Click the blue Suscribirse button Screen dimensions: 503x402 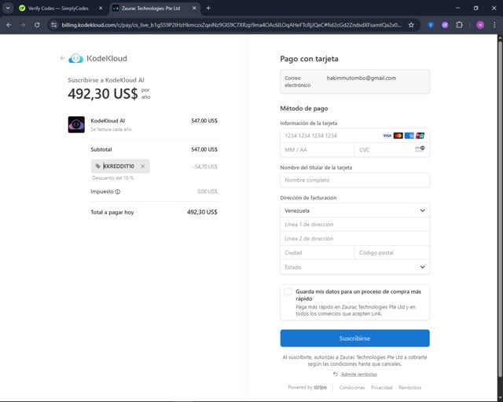pyautogui.click(x=354, y=338)
